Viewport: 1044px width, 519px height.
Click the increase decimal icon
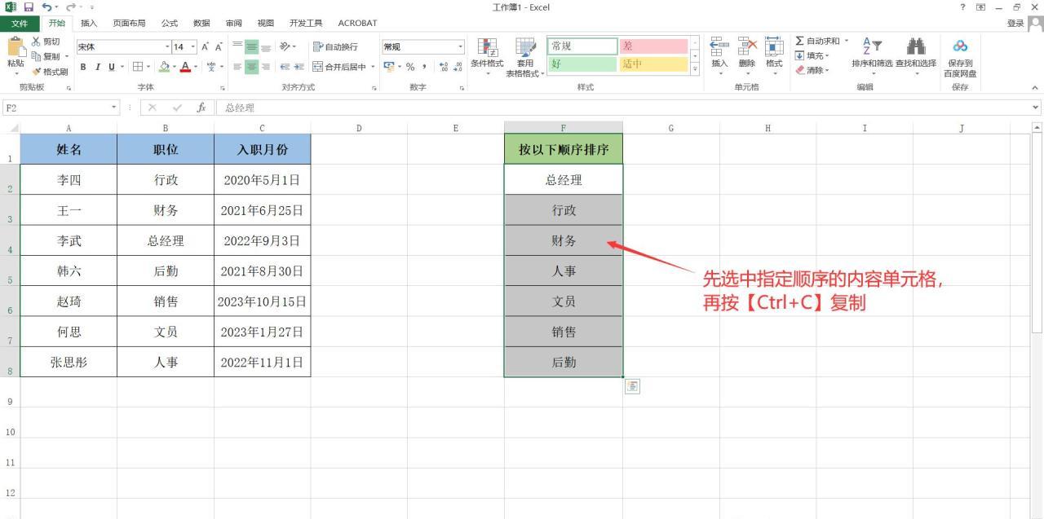click(444, 67)
